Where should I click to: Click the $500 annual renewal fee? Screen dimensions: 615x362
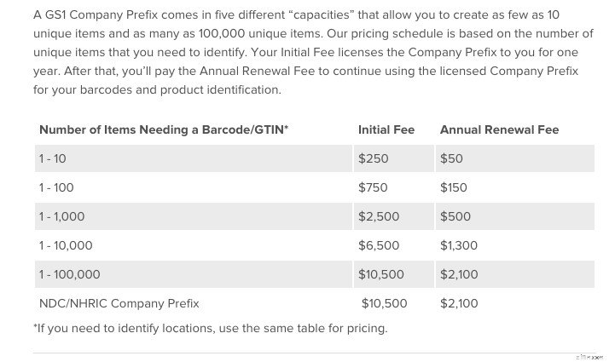(x=455, y=216)
